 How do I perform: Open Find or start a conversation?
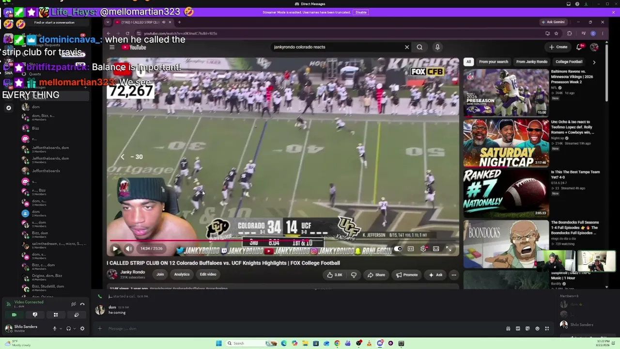point(54,23)
